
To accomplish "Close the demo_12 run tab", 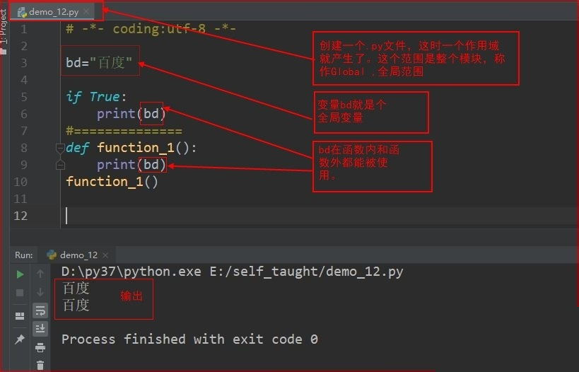I will [105, 255].
